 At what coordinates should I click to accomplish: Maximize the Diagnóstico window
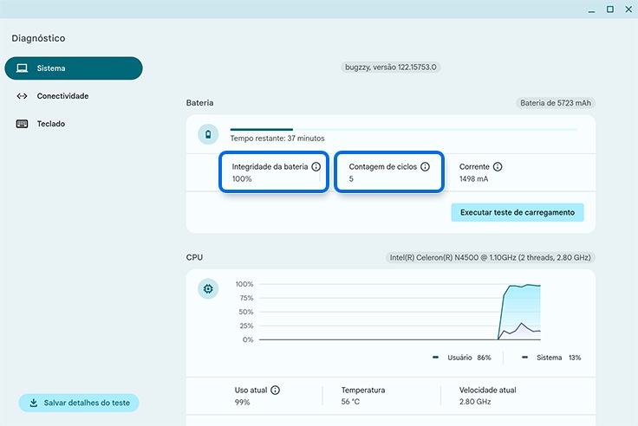coord(609,9)
